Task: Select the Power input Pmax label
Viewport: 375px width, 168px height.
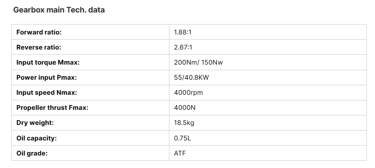Action: (x=47, y=78)
